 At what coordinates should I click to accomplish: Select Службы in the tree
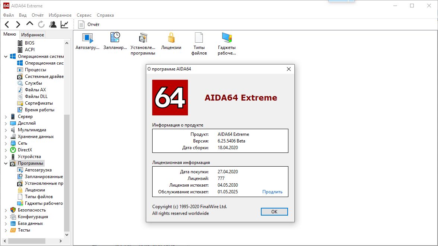pyautogui.click(x=30, y=83)
